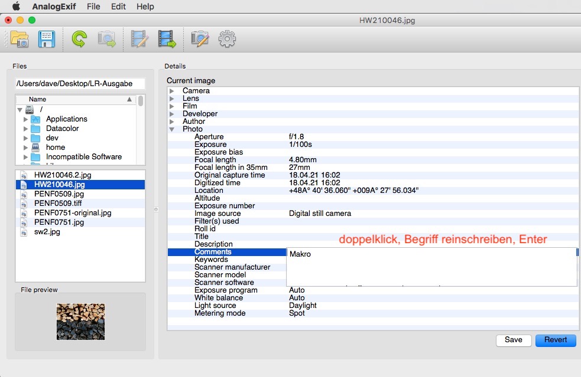Select the White balance row

pyautogui.click(x=373, y=298)
